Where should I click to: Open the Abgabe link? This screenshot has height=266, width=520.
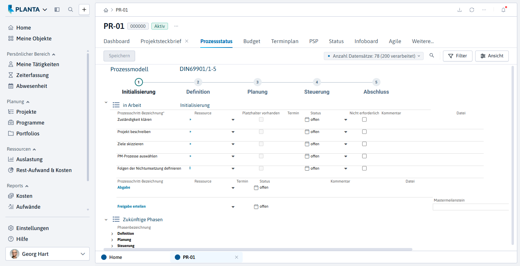point(124,187)
